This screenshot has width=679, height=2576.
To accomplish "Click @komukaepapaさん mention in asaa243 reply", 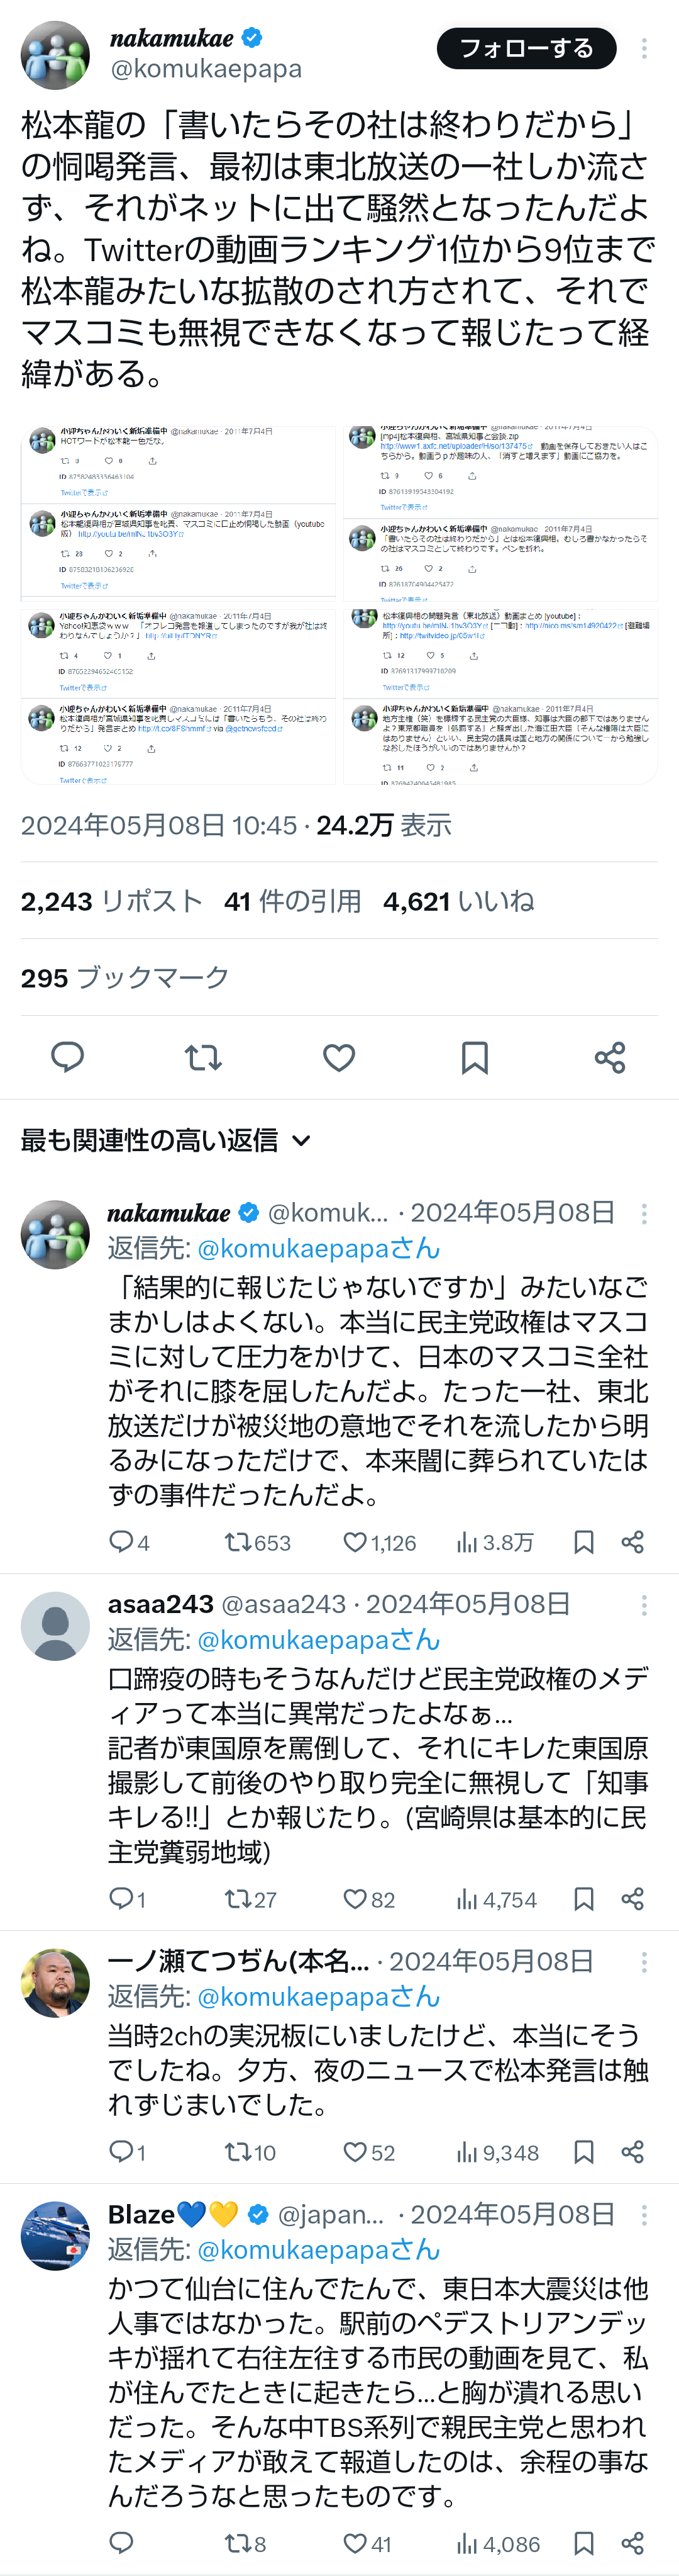I will 319,1640.
